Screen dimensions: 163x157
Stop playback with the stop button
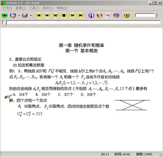click(x=64, y=15)
